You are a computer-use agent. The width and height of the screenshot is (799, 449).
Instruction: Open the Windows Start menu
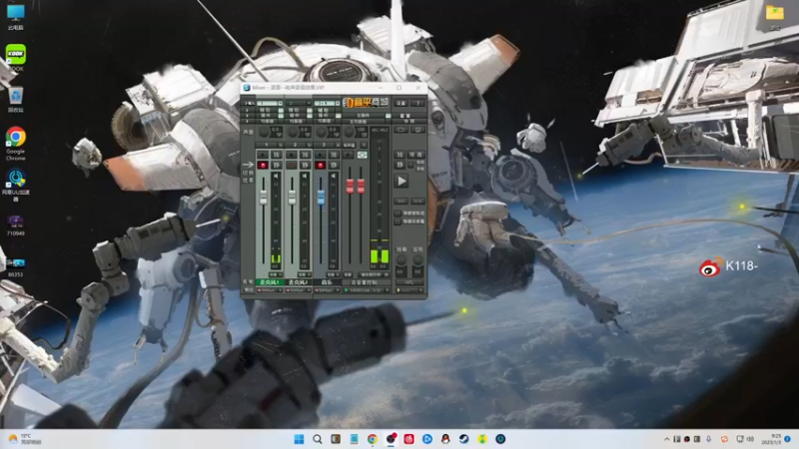(x=299, y=439)
